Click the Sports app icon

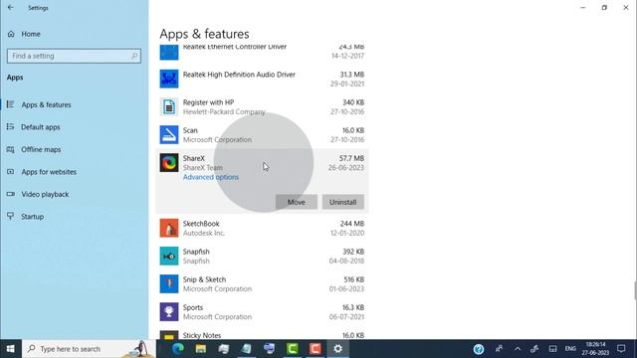pos(169,312)
